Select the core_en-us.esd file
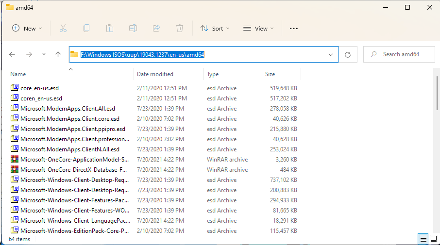The height and width of the screenshot is (245, 440). point(39,88)
